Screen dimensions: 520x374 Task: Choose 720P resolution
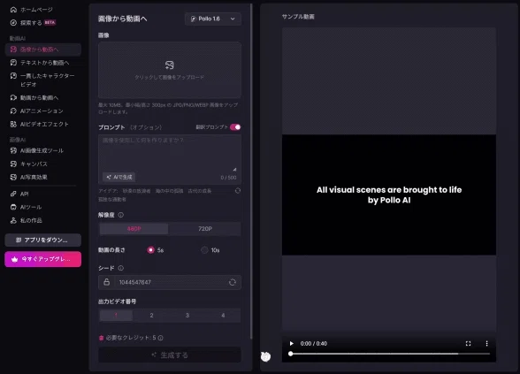point(205,229)
